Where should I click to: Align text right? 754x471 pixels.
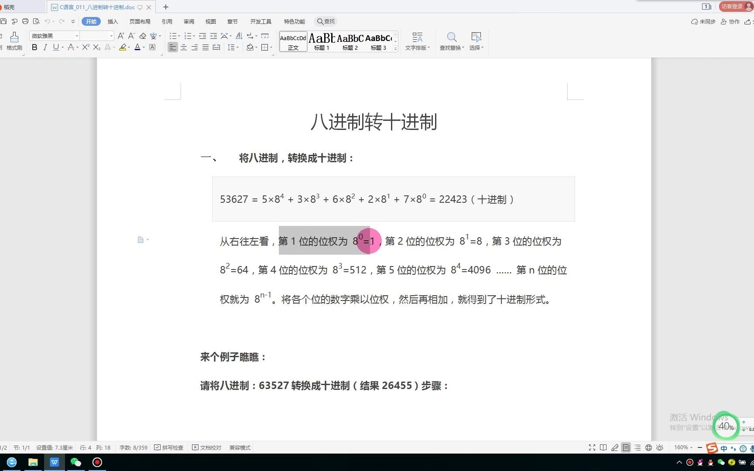click(195, 48)
